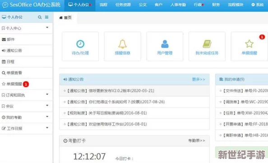This screenshot has height=163, width=268.
Task: Click the red badge on 单据提醒 card
Action: click(x=262, y=37)
